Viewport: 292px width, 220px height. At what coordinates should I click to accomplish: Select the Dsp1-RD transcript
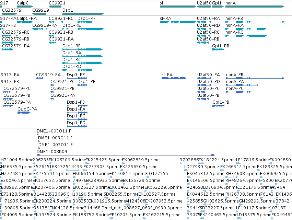[x=78, y=70]
